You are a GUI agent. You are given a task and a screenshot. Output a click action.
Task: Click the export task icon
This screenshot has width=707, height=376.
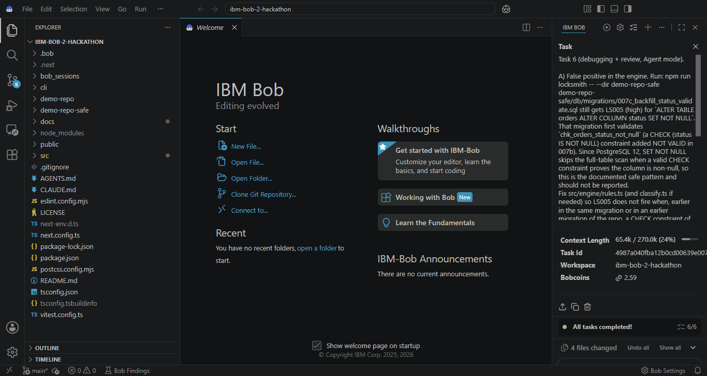[x=563, y=307]
